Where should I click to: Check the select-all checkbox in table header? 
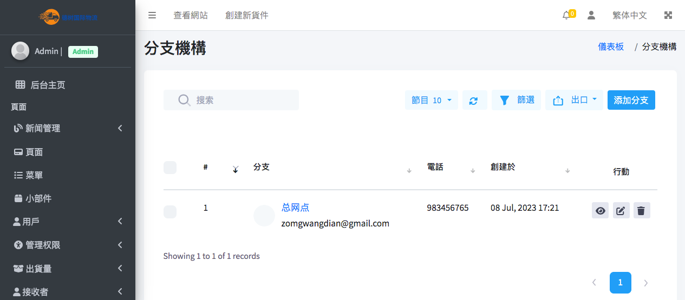click(170, 168)
